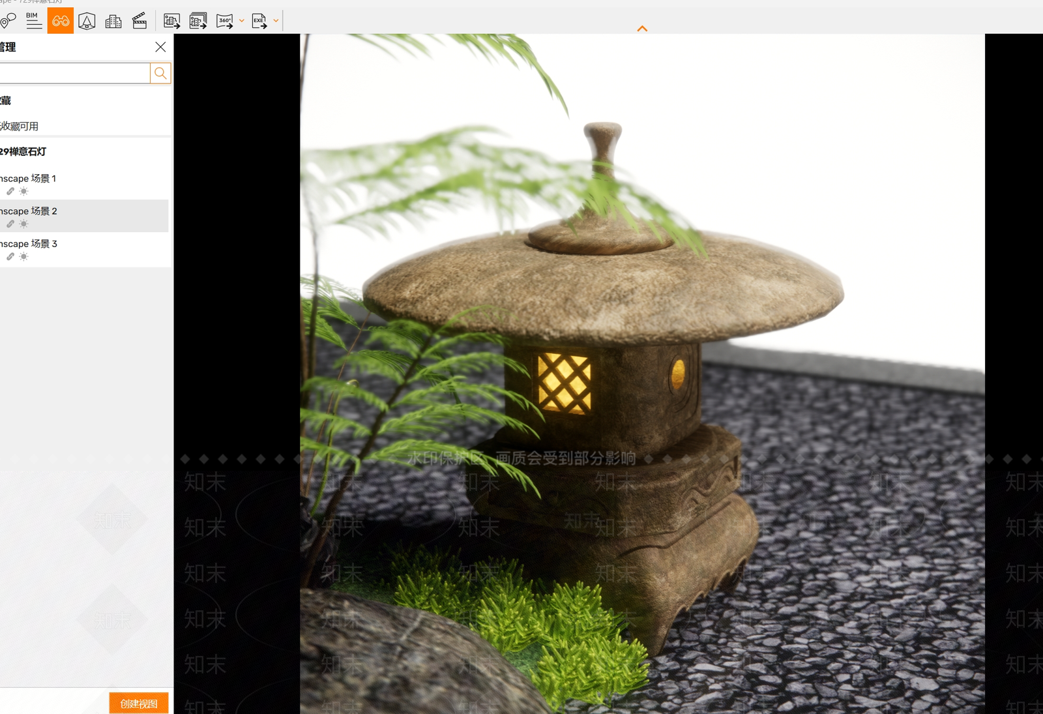The width and height of the screenshot is (1043, 714).
Task: Open the buildings site context icon
Action: point(113,22)
